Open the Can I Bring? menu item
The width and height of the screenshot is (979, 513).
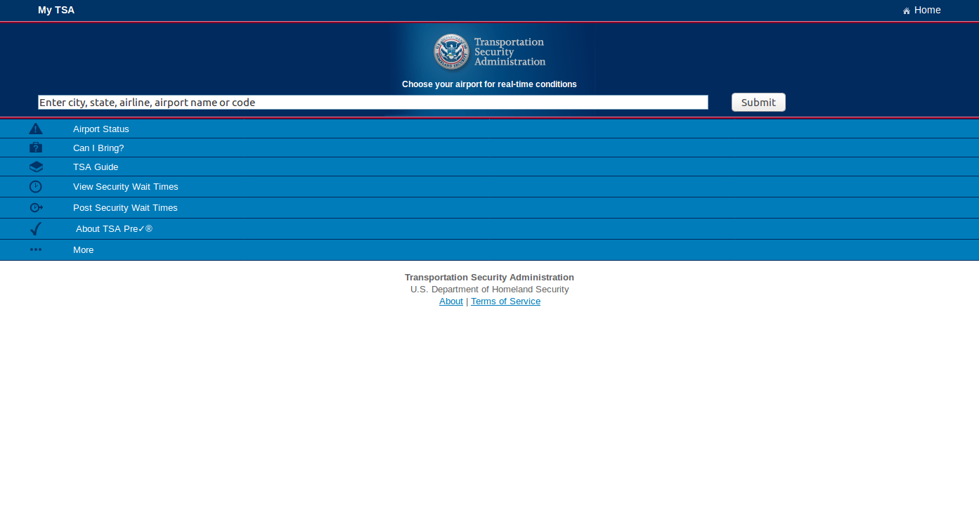(489, 148)
